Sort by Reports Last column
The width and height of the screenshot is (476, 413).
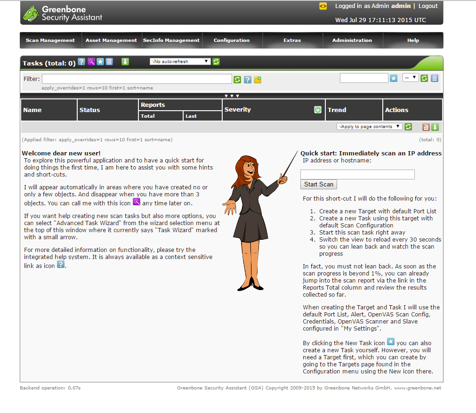[191, 116]
